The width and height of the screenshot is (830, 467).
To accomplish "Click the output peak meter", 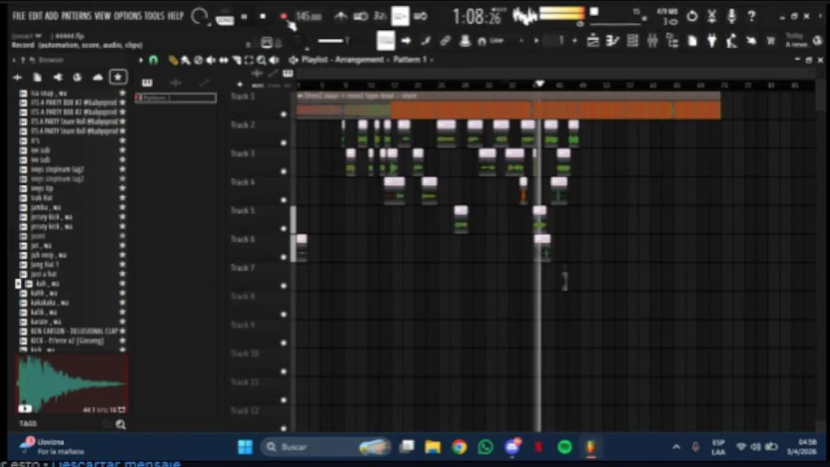I will tap(562, 14).
